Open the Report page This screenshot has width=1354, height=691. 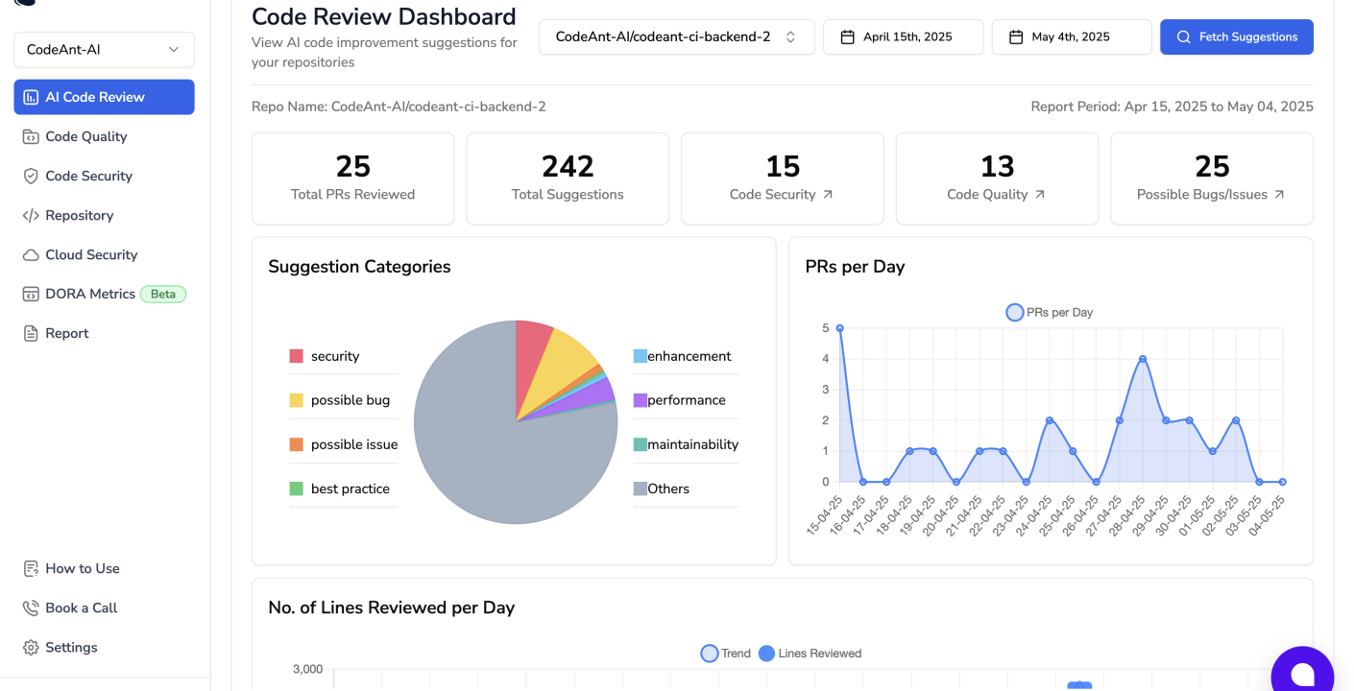[104, 333]
